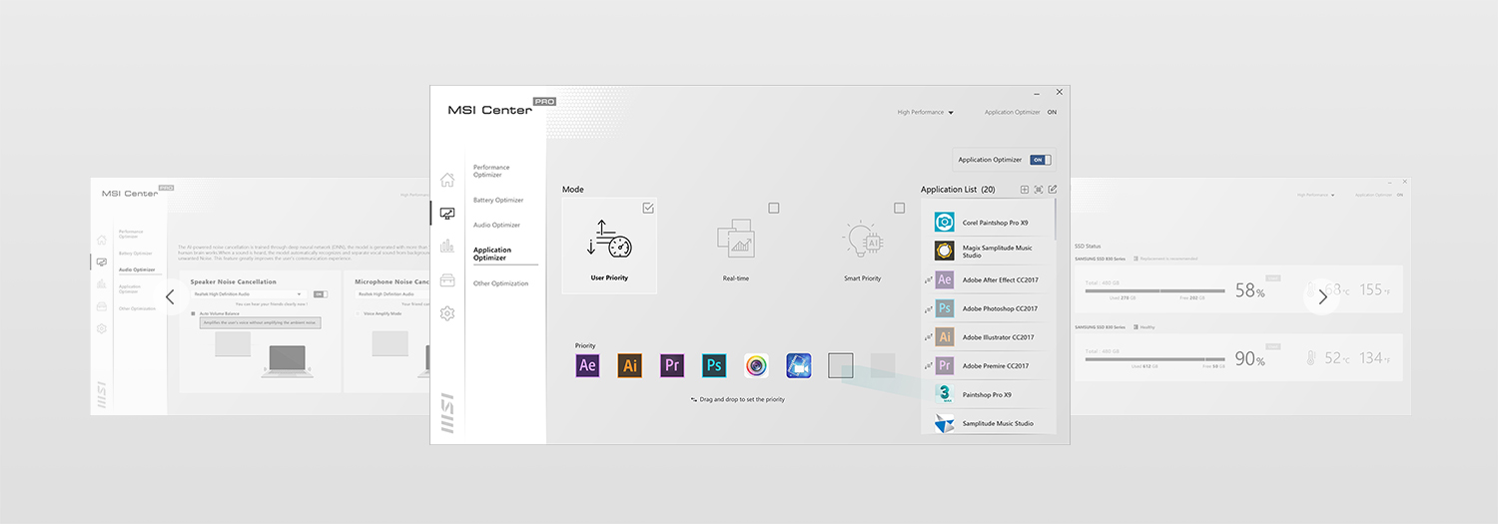Click the Pr icon in the Priority row

pos(672,365)
